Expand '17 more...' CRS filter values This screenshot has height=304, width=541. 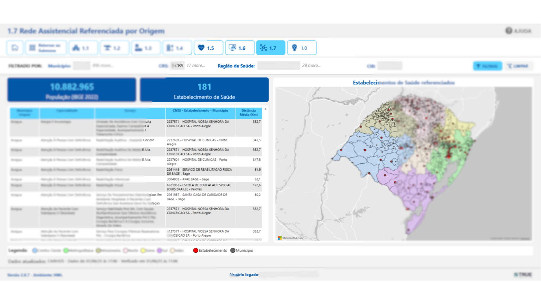click(196, 65)
